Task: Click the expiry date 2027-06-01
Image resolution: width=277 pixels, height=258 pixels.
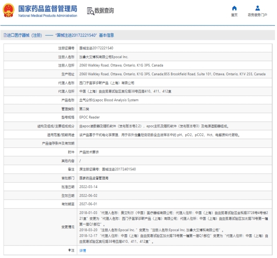Action: click(x=88, y=204)
